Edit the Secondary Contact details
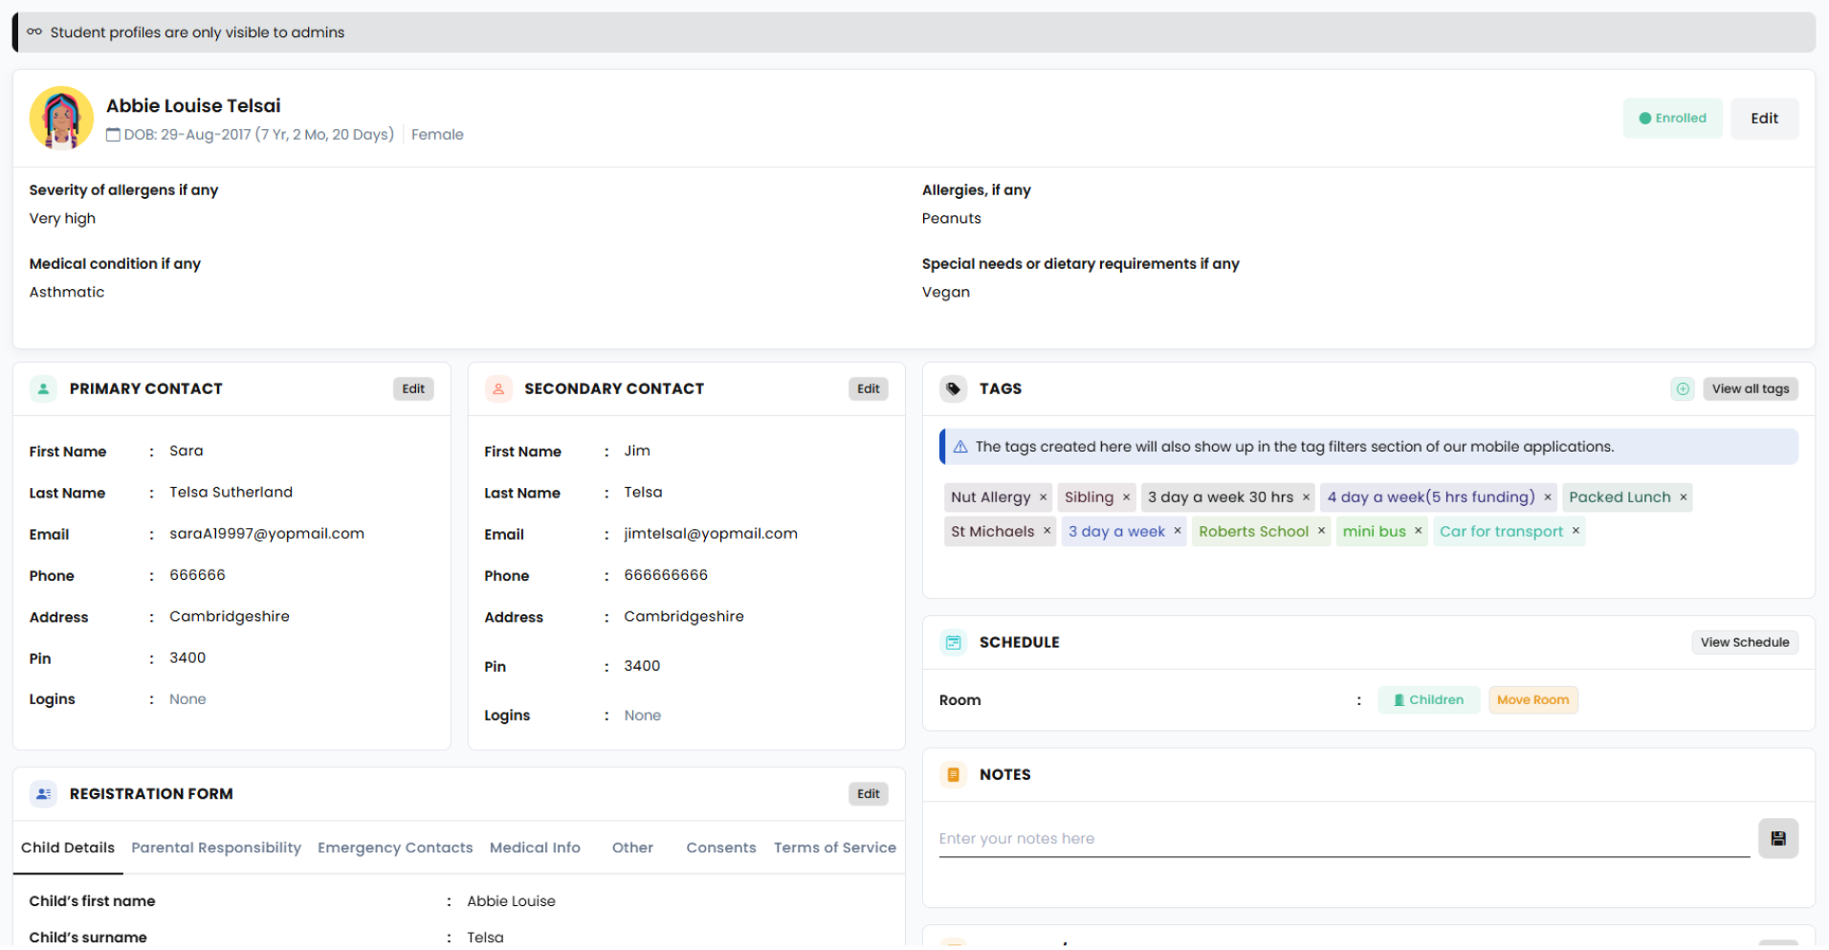 point(868,389)
